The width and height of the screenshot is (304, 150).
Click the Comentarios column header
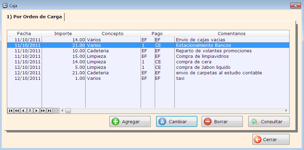tap(231, 33)
